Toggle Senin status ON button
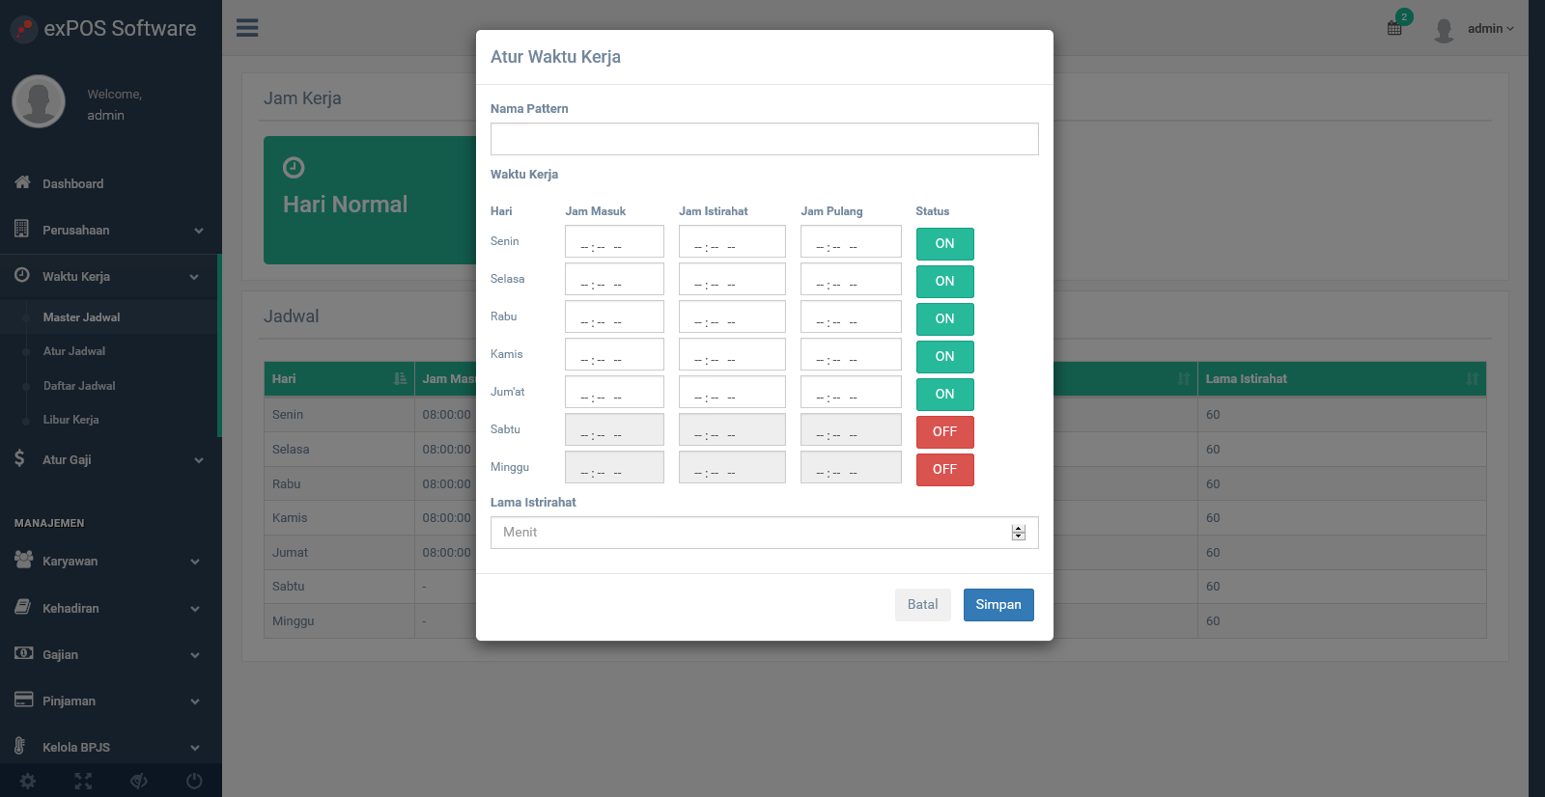 pyautogui.click(x=944, y=244)
